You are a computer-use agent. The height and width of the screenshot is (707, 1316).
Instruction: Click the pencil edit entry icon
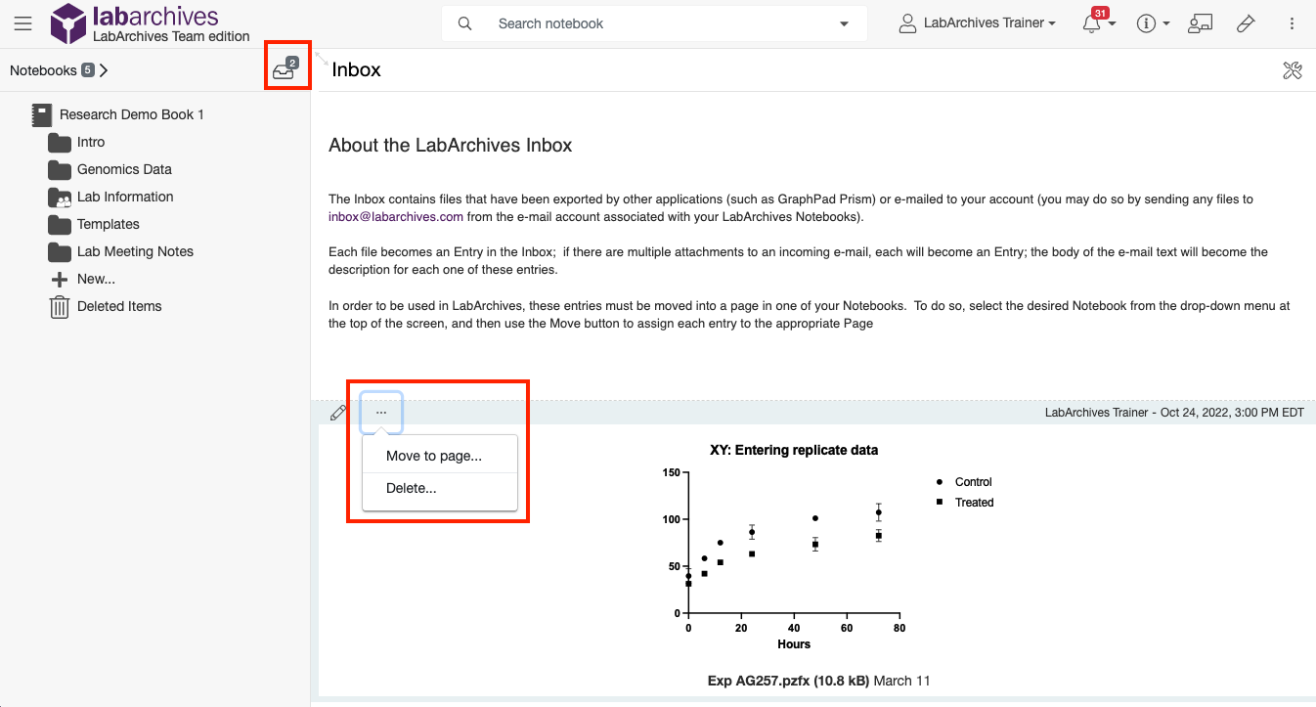click(x=338, y=413)
